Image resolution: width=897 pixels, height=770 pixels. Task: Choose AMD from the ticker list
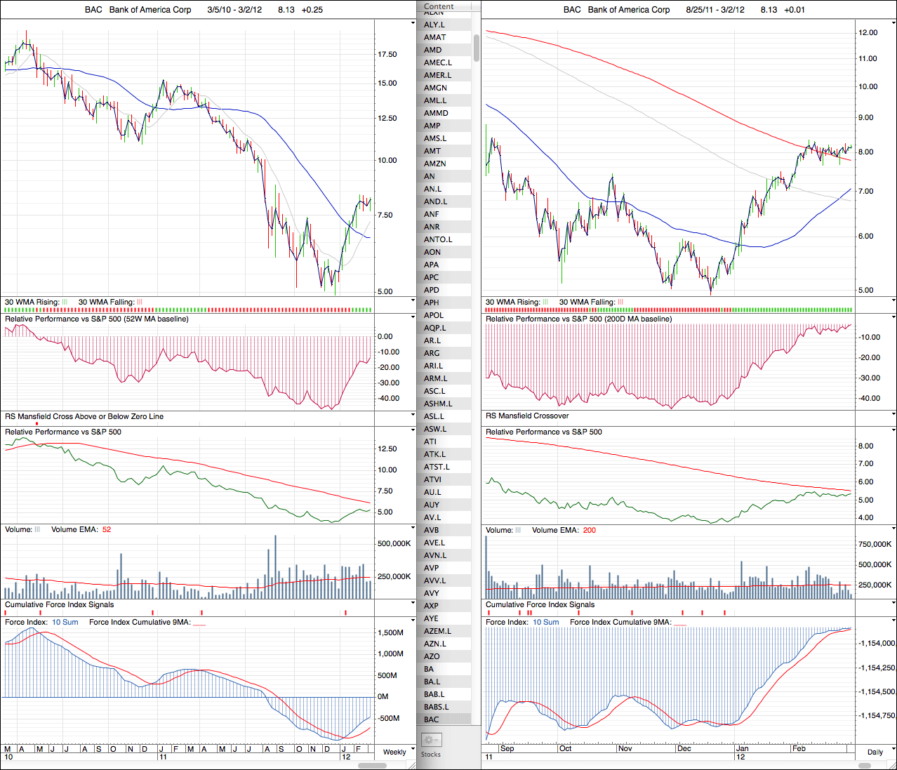click(432, 50)
